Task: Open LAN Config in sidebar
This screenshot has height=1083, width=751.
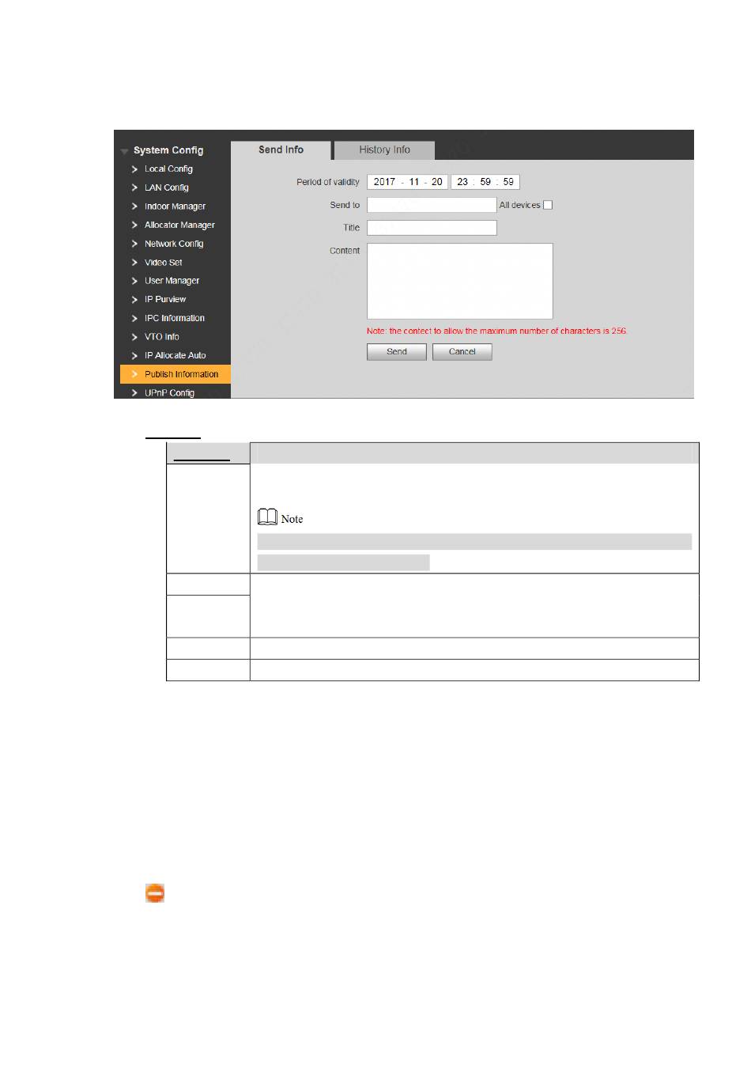Action: 167,187
